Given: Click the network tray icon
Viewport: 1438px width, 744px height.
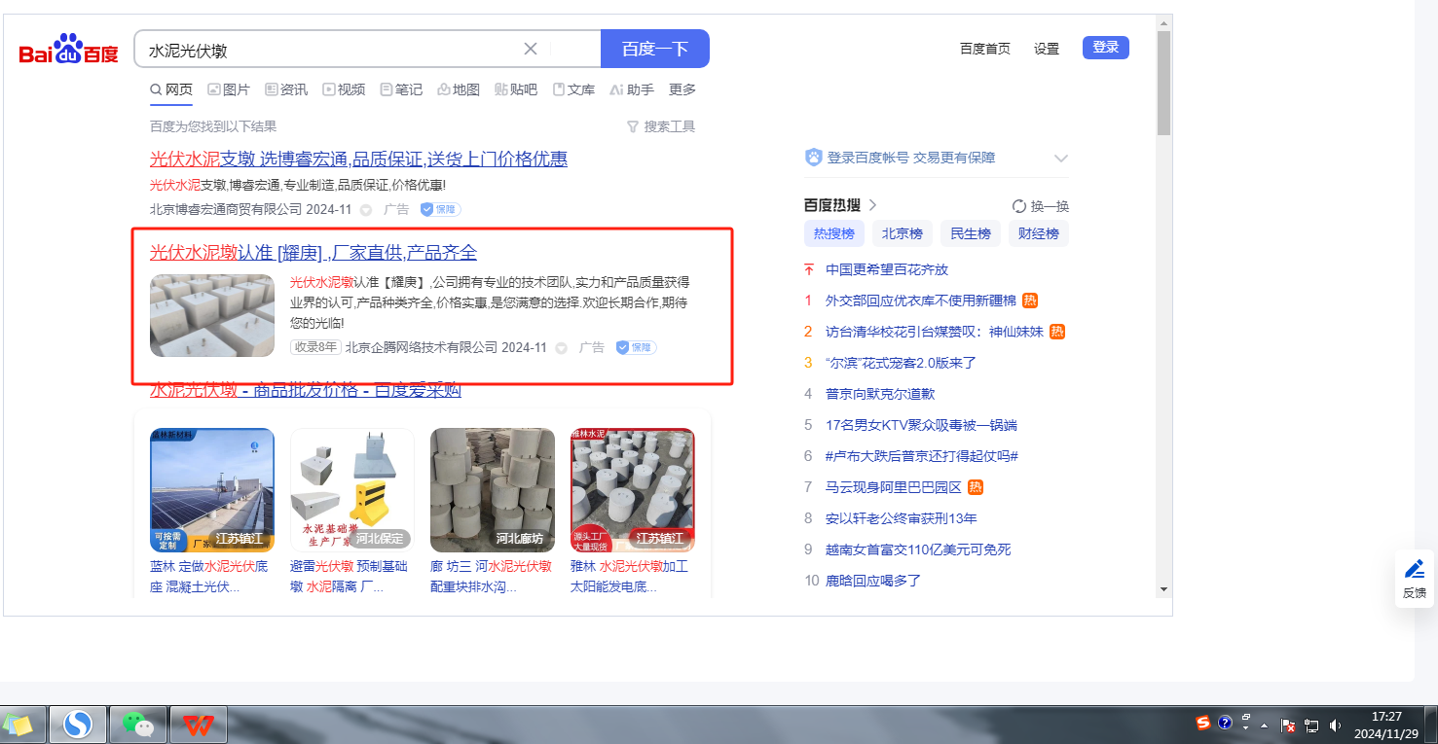Looking at the screenshot, I should (x=1311, y=726).
